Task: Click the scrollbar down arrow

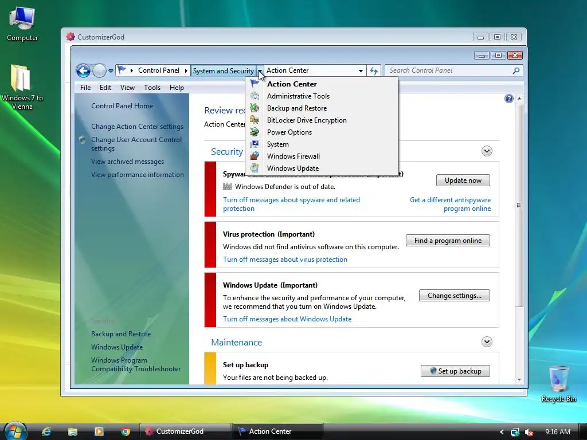Action: coord(519,379)
